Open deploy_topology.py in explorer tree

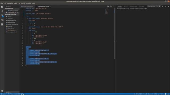click(x=12, y=24)
